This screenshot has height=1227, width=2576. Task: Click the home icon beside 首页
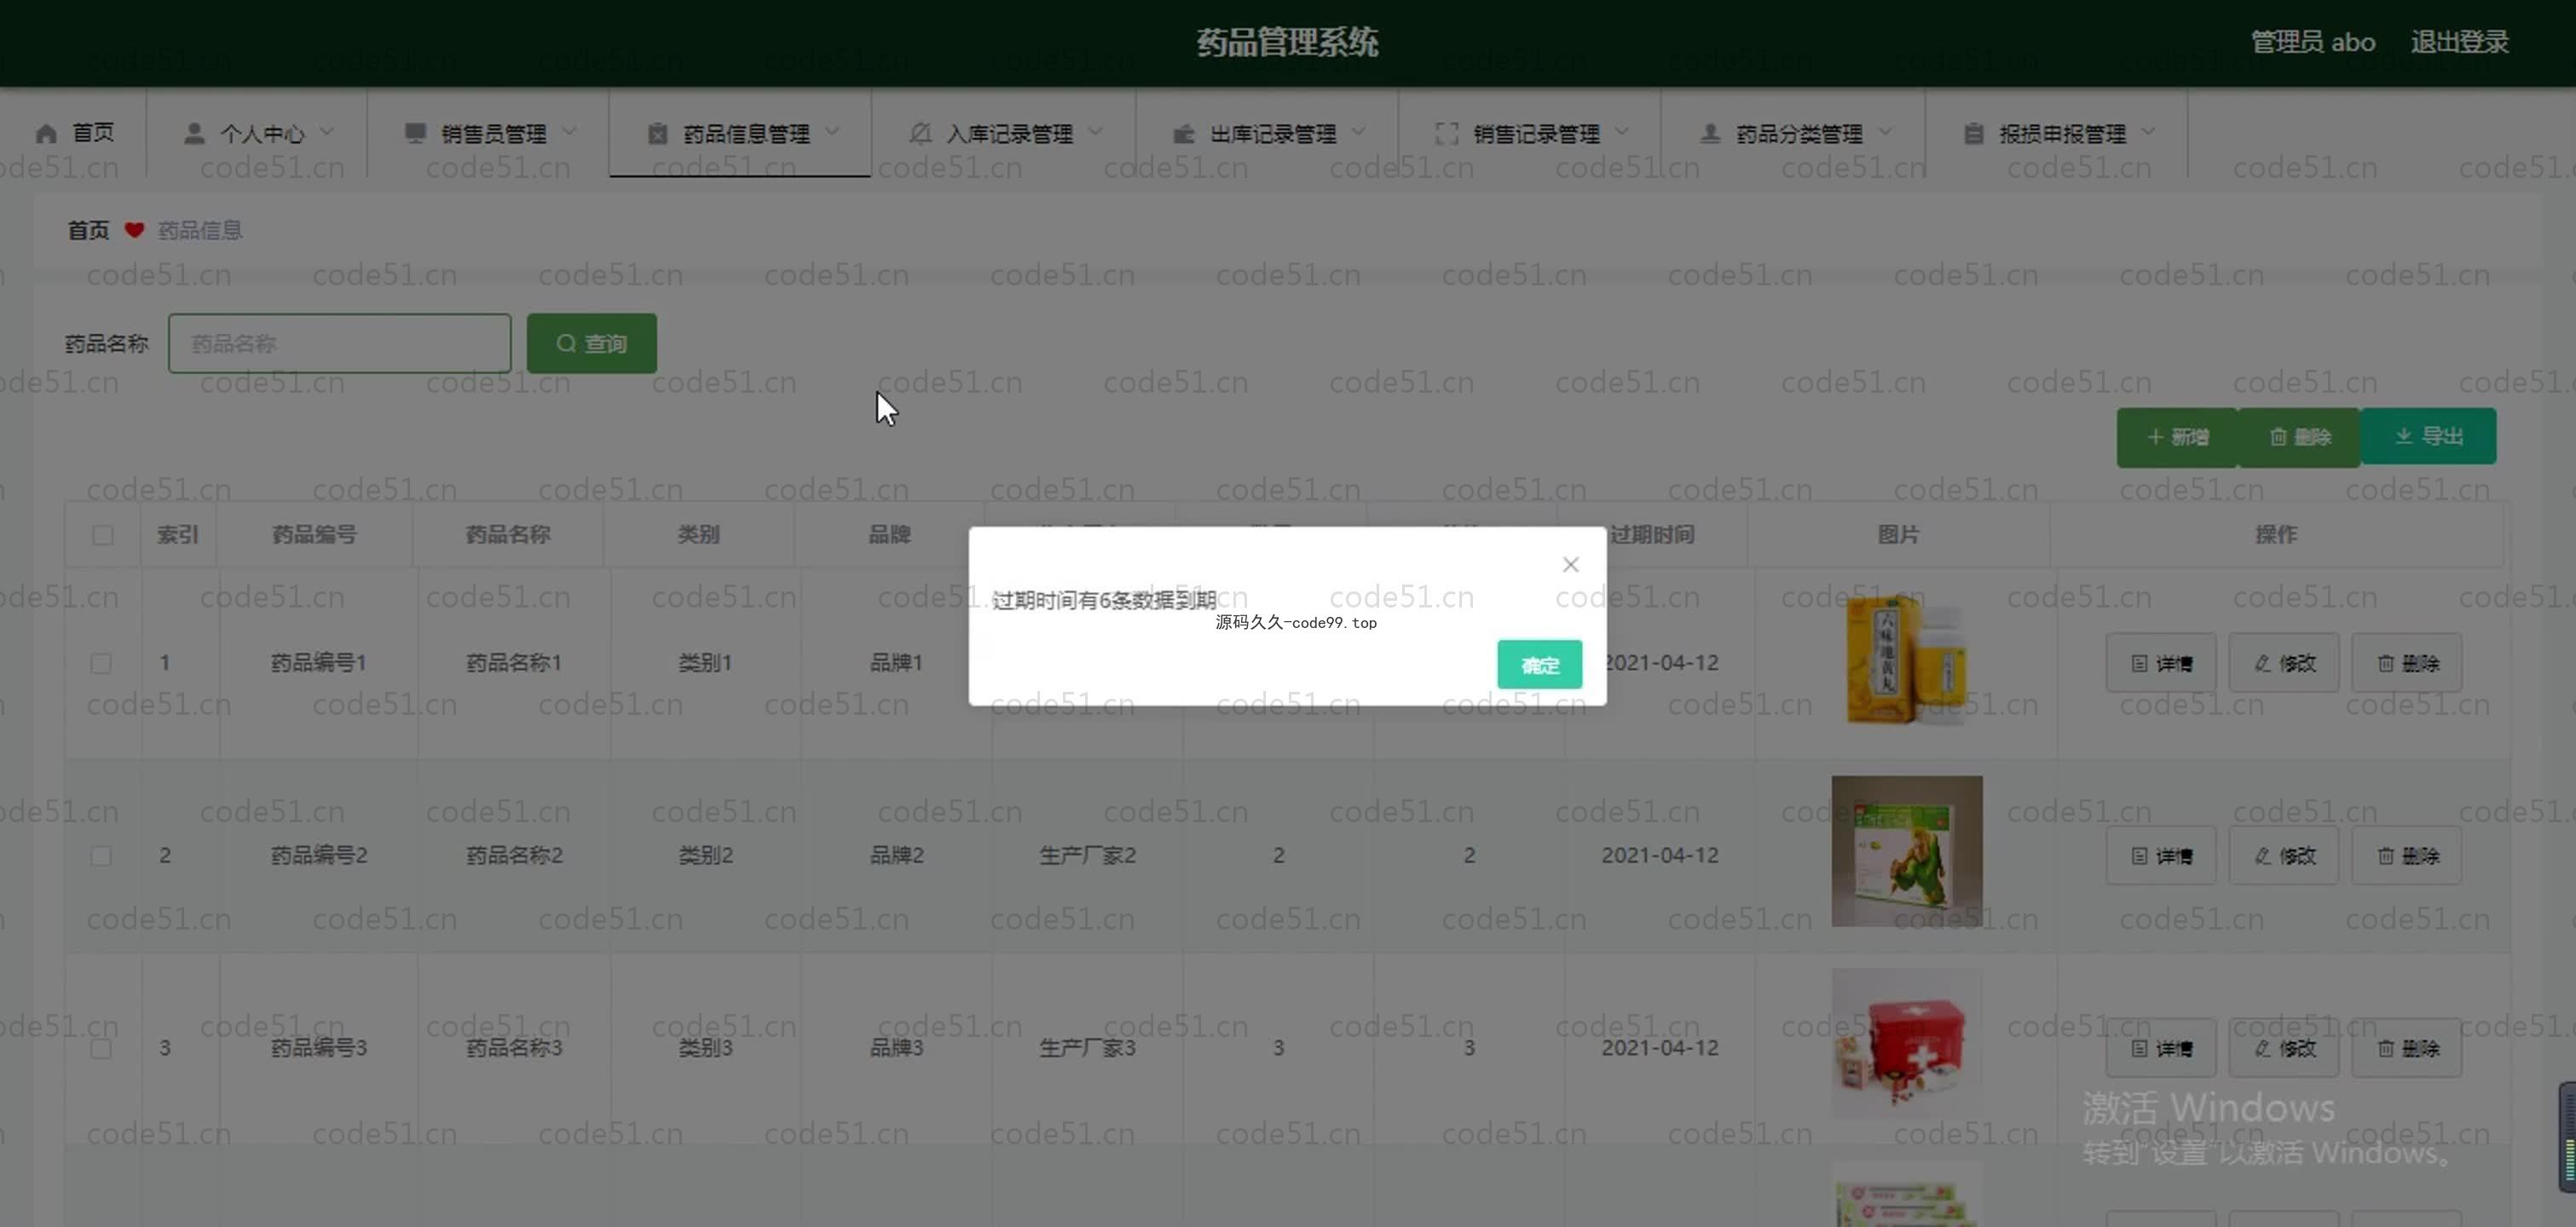(x=46, y=134)
